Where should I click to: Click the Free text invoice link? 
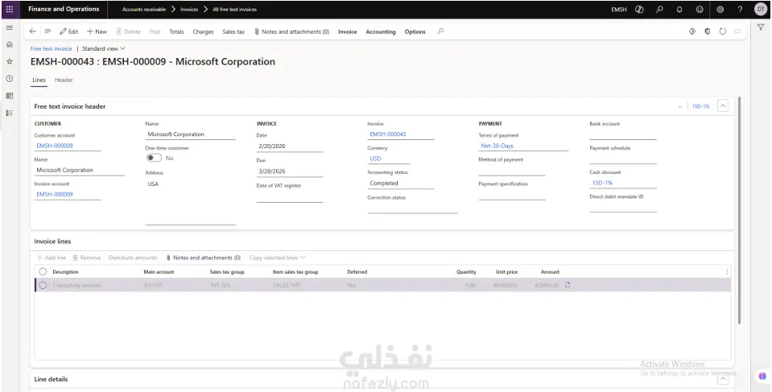click(x=52, y=49)
